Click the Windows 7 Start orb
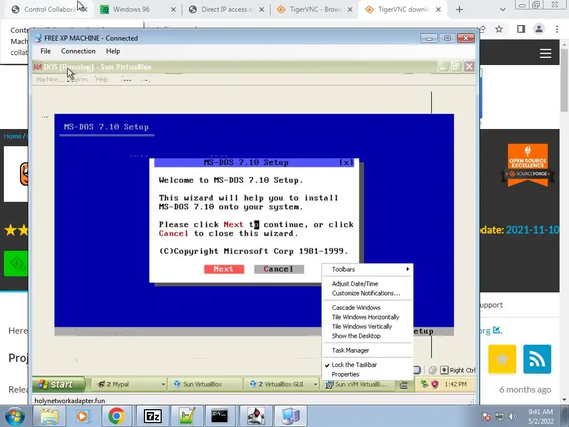This screenshot has width=569, height=427. pyautogui.click(x=15, y=416)
